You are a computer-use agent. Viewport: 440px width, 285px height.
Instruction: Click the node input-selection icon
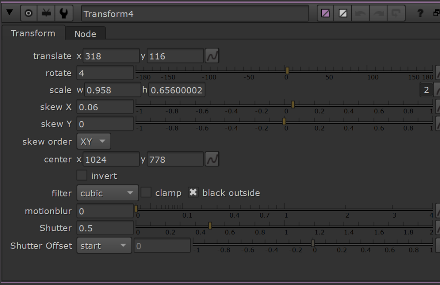point(46,13)
